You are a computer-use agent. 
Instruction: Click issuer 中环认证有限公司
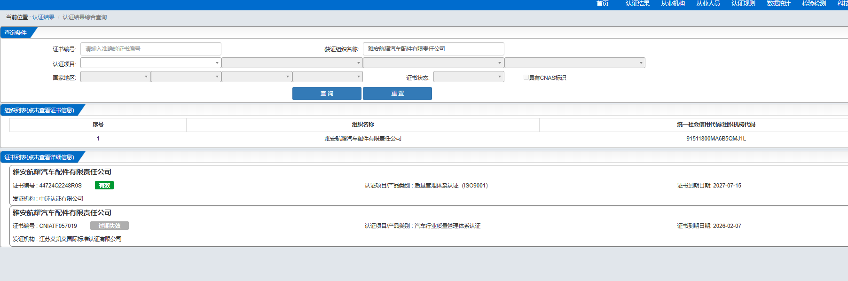tap(61, 199)
